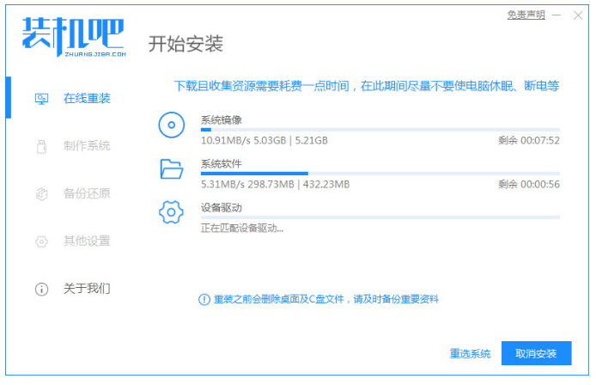
Task: Click the 开始安装 page title
Action: tap(185, 44)
